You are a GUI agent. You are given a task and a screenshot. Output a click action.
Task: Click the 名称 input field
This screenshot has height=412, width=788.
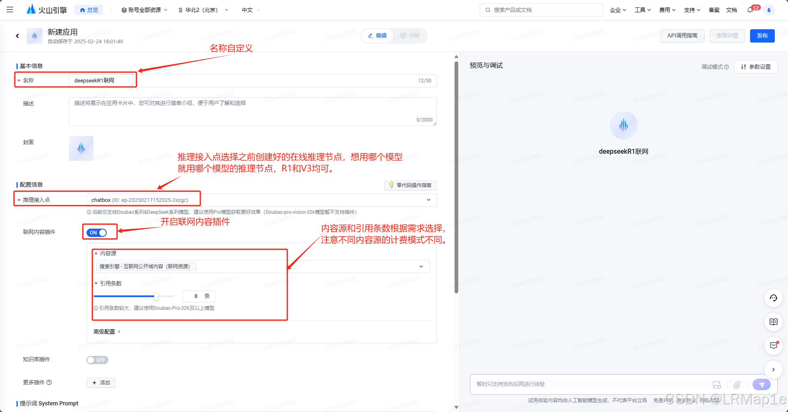click(253, 81)
